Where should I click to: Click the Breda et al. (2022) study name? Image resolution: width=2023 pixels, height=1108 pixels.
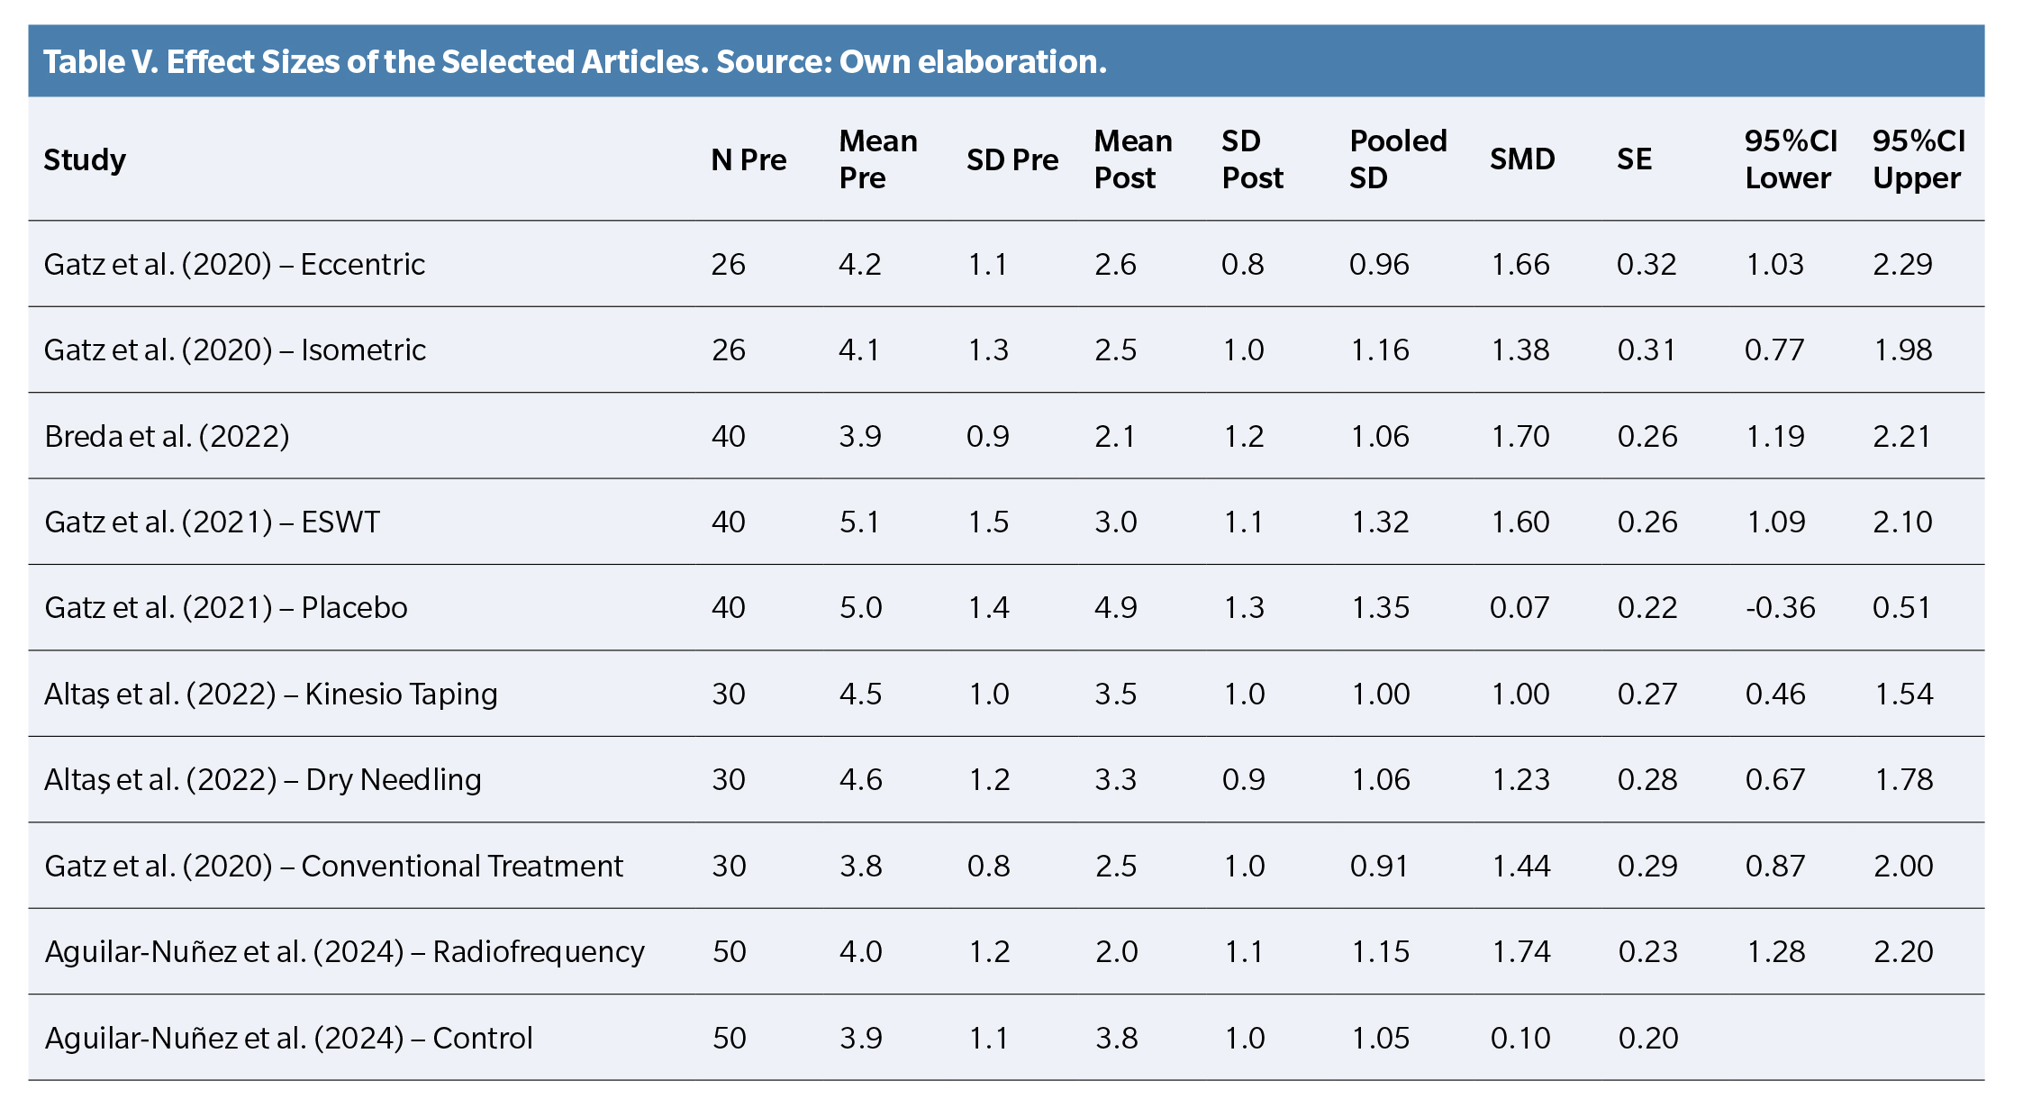coord(167,436)
